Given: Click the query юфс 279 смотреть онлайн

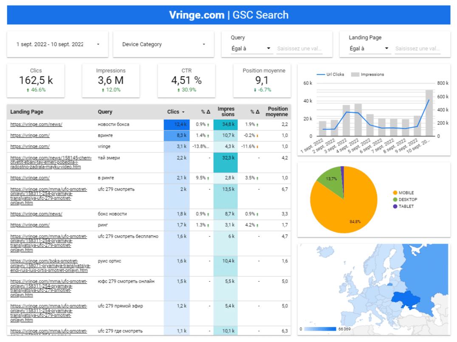Looking at the screenshot, I should (126, 281).
